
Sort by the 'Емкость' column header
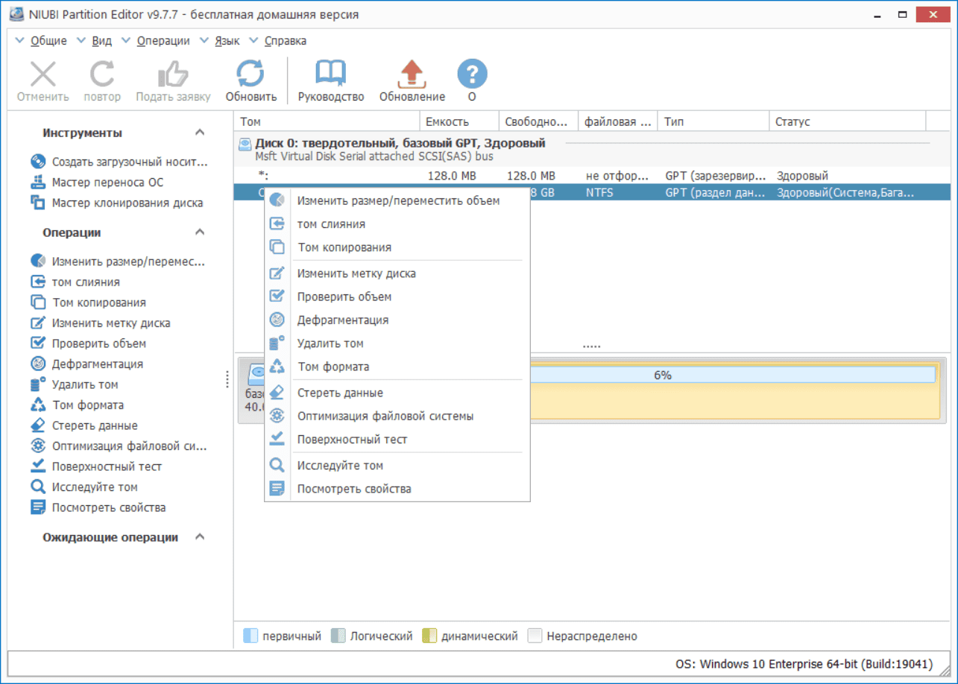(459, 121)
